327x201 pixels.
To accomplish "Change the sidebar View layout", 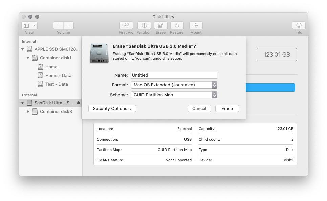I will pyautogui.click(x=29, y=25).
